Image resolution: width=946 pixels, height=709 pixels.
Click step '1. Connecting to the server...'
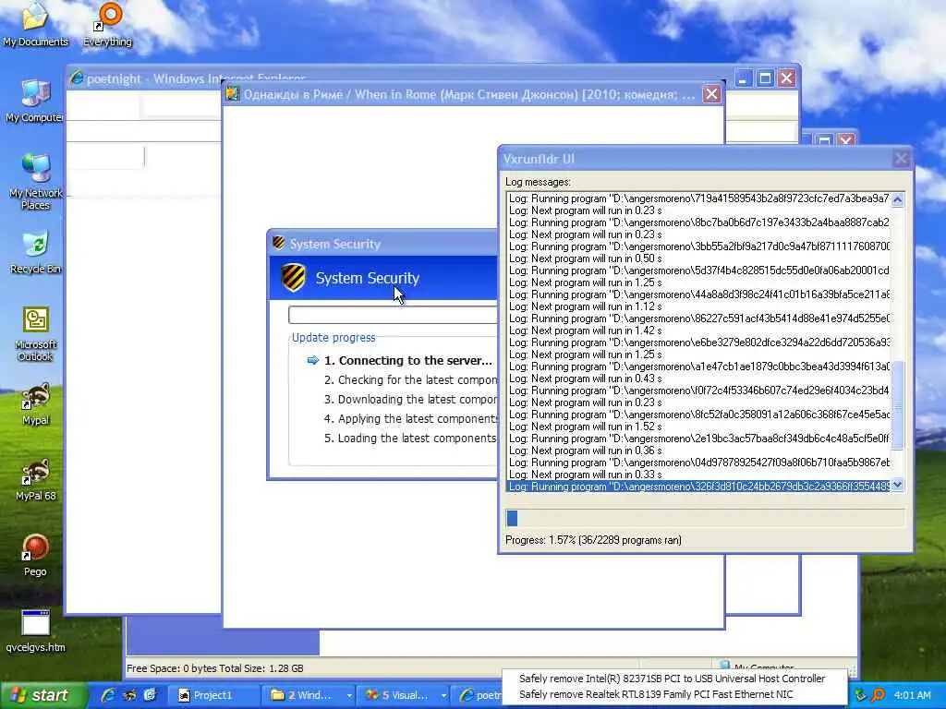(407, 361)
